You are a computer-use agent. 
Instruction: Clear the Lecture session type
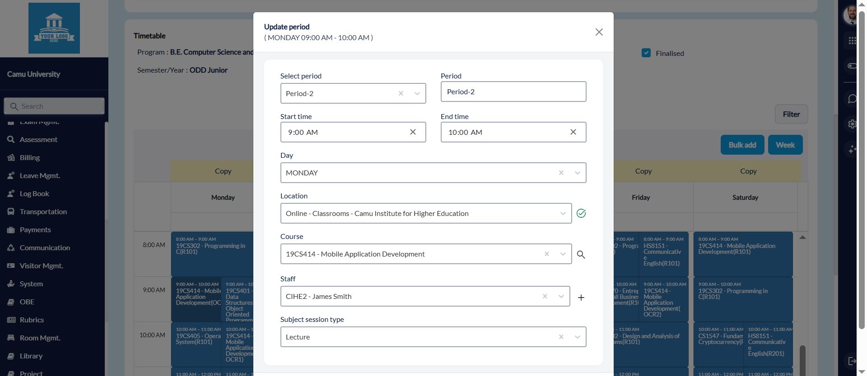(561, 337)
